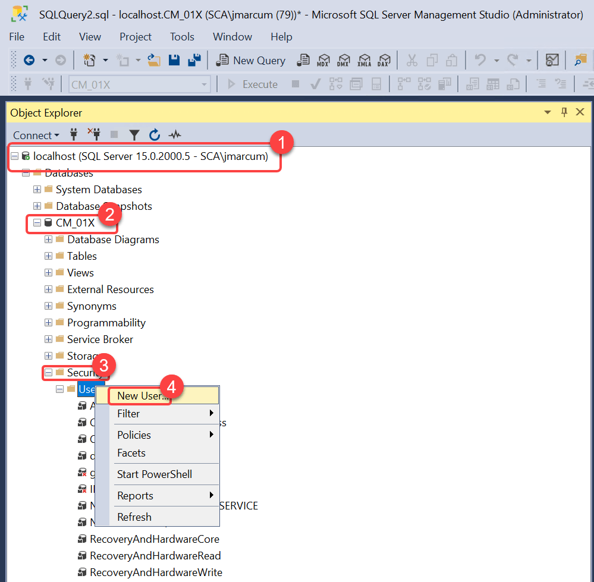Click the Analysis Services MDX Query icon
The image size is (594, 582).
coord(323,60)
